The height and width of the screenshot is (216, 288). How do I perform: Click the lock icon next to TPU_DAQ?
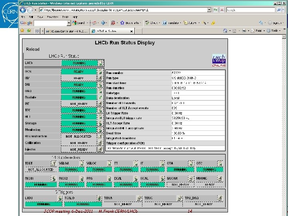(219, 198)
